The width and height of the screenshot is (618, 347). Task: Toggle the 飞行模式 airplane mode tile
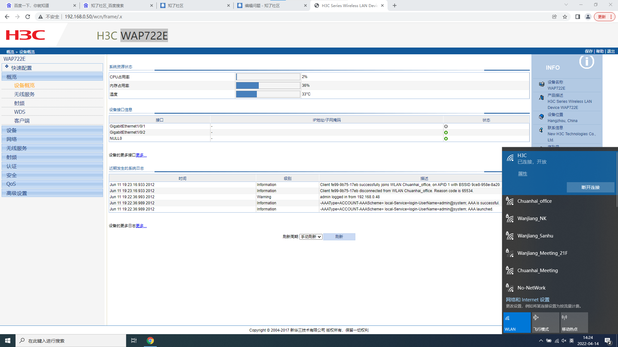click(x=545, y=322)
